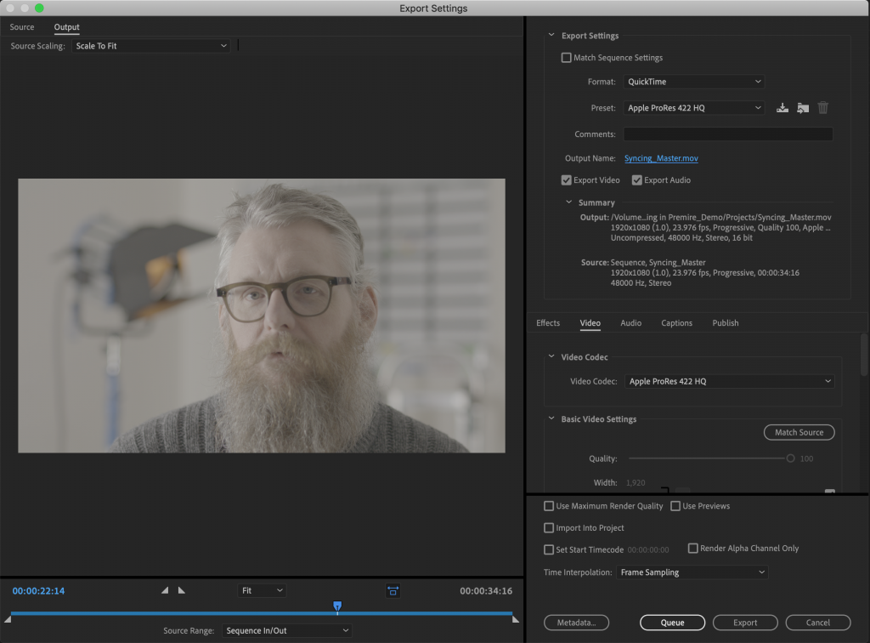Click the Delete Preset trash icon
Image resolution: width=870 pixels, height=643 pixels.
pos(822,108)
